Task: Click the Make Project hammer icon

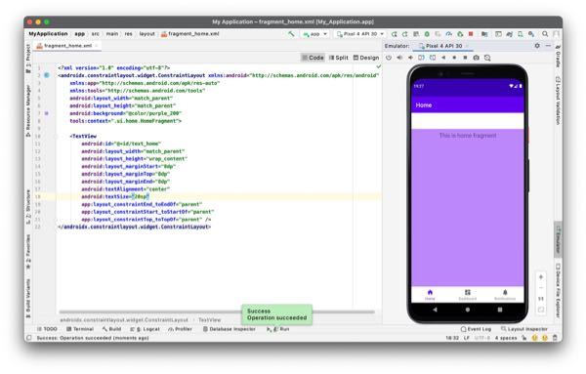Action: point(291,33)
